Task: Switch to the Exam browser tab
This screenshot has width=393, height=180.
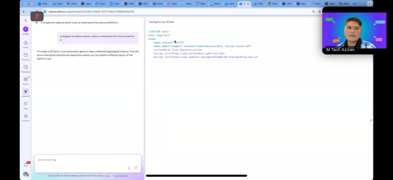Action: coord(316,4)
